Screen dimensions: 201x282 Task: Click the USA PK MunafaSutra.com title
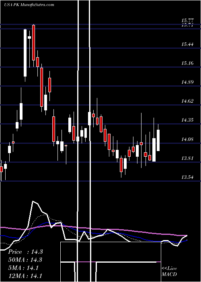pyautogui.click(x=29, y=5)
